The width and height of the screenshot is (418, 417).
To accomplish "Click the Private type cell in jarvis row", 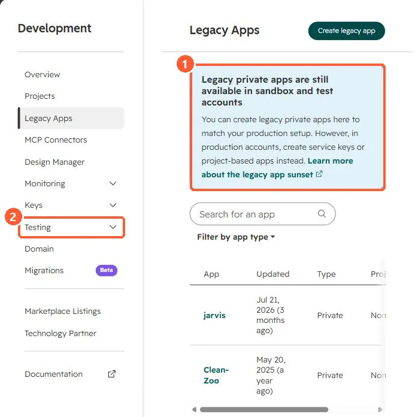I will pyautogui.click(x=330, y=315).
